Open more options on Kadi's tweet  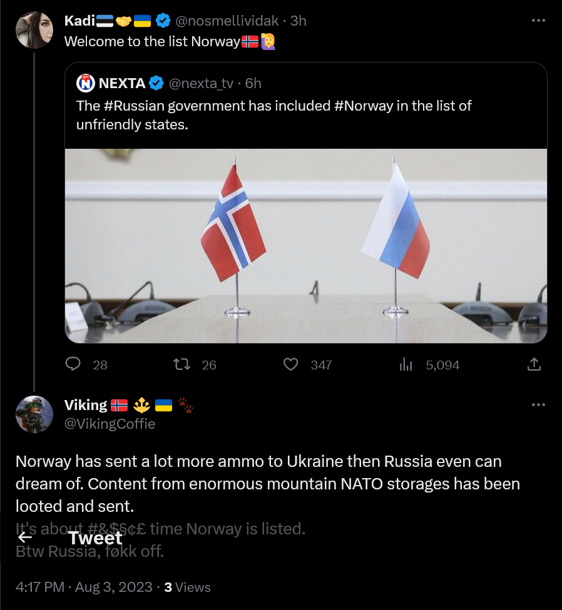[538, 20]
